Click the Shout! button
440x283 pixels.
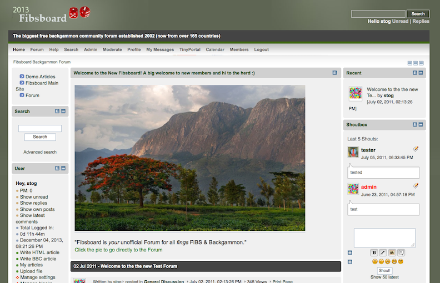coord(384,270)
